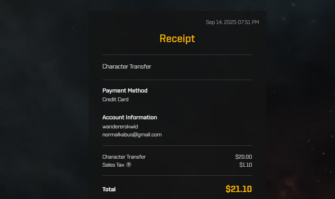Click the Character Transfer line item label
This screenshot has width=335, height=199.
click(x=124, y=157)
